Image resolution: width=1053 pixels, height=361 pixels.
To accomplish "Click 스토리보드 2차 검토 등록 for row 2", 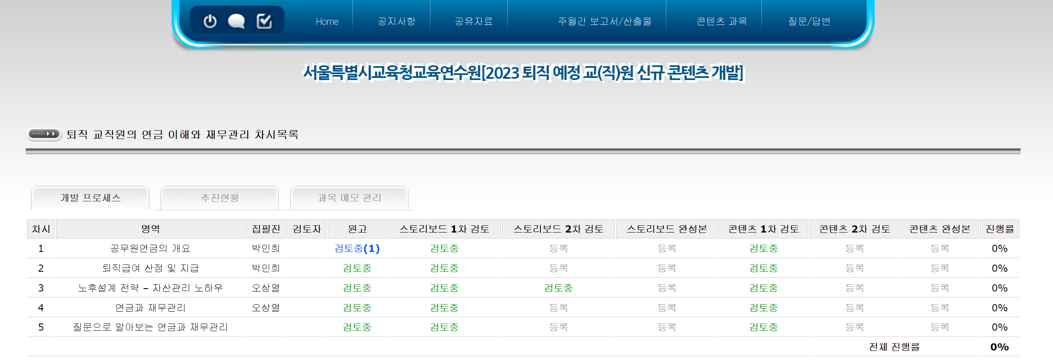I will (559, 268).
